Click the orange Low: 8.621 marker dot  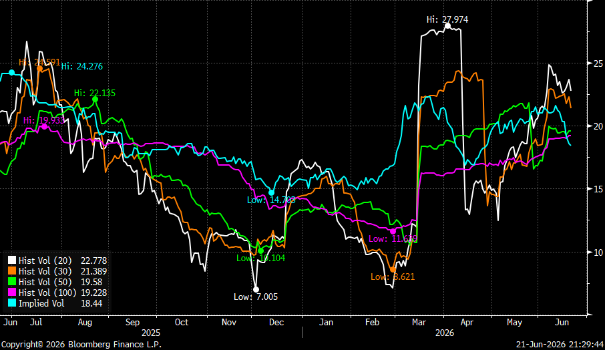tap(393, 270)
